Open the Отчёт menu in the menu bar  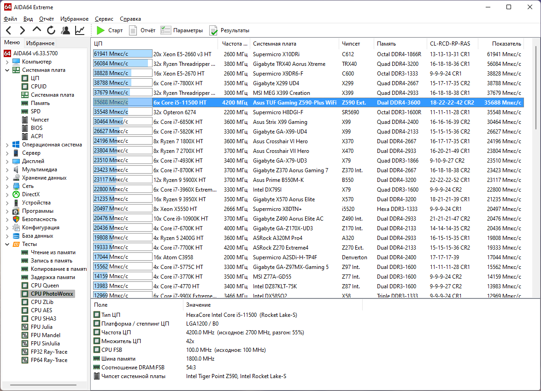46,19
